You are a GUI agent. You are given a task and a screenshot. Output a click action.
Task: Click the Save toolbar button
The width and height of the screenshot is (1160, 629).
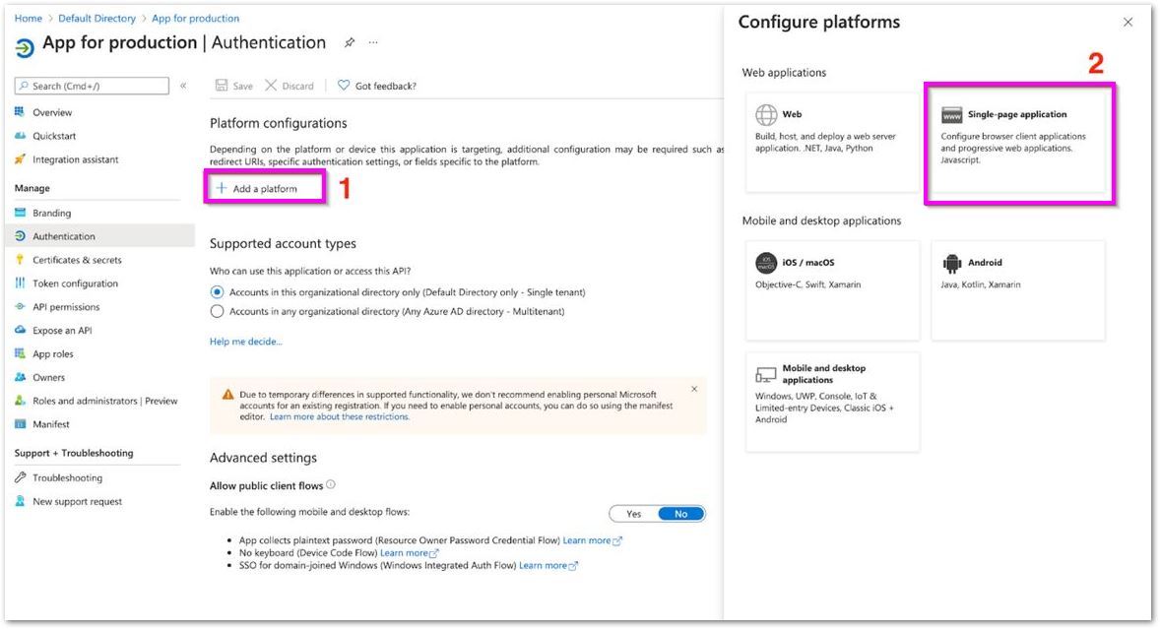click(233, 86)
